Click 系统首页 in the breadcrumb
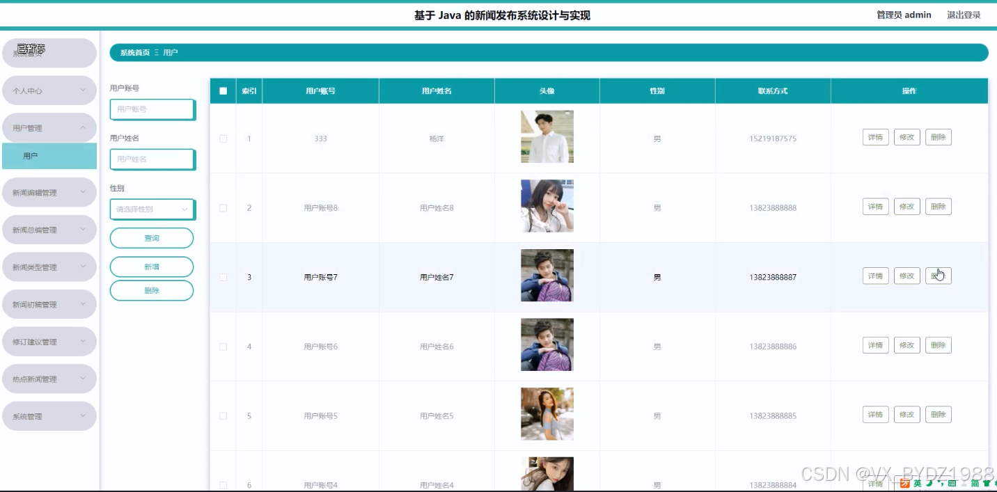 click(134, 53)
